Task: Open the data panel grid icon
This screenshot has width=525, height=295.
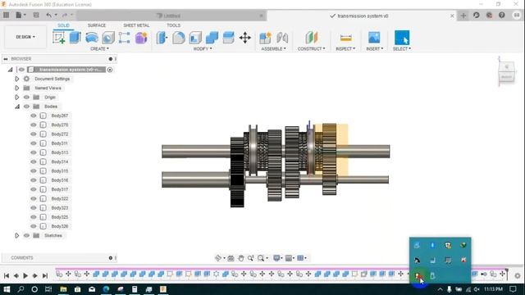Action: [x=6, y=15]
